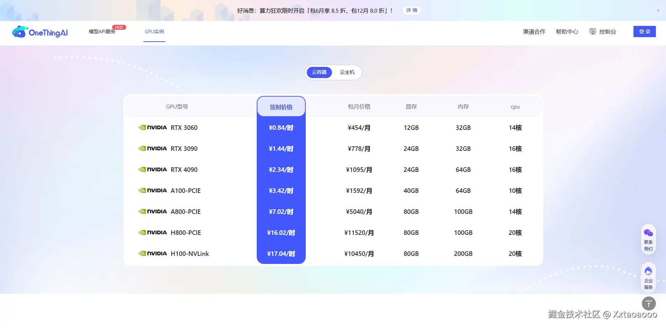This screenshot has width=666, height=328.
Task: Click the GPU型号 column header
Action: (x=177, y=107)
